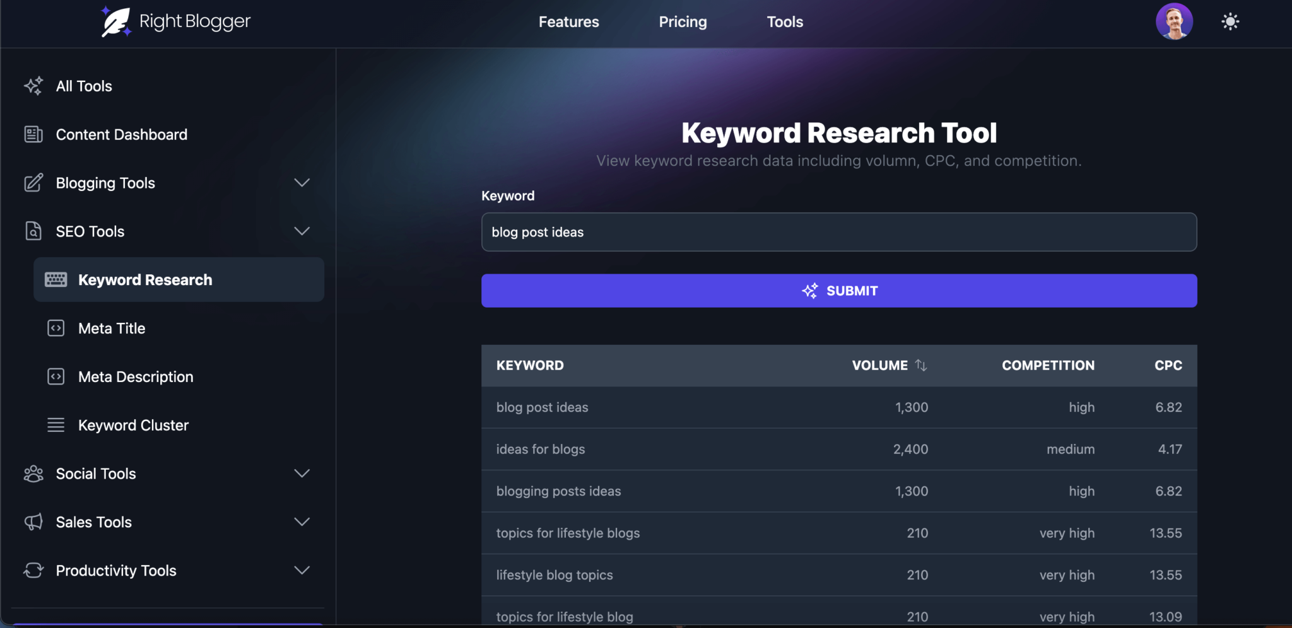This screenshot has width=1292, height=628.
Task: Open the Features nav item
Action: (x=568, y=22)
